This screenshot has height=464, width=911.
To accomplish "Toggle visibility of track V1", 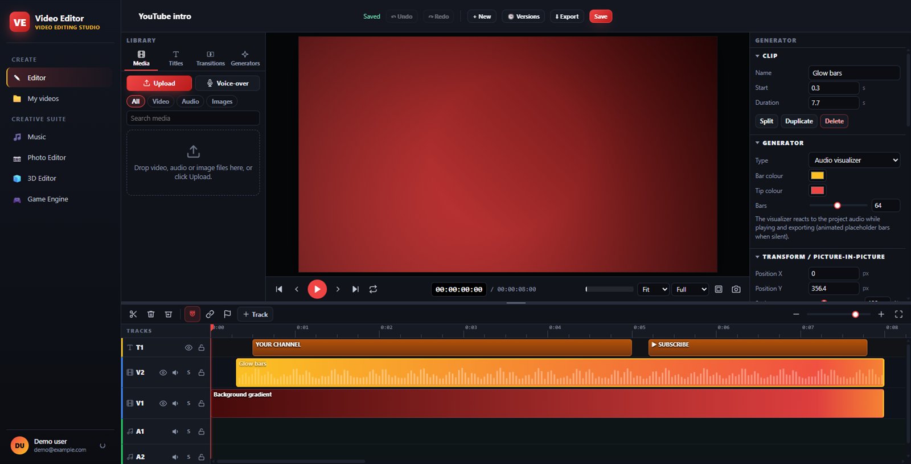I will pyautogui.click(x=163, y=404).
